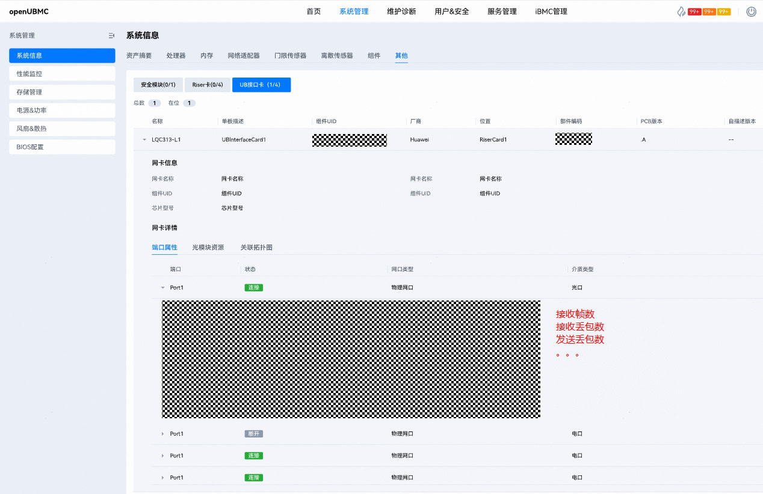Viewport: 763px width, 494px height.
Task: Select the UB接口卡 (1/4) button
Action: [261, 85]
